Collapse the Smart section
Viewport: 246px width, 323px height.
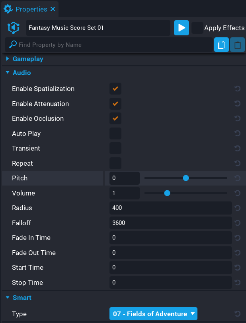coord(7,298)
